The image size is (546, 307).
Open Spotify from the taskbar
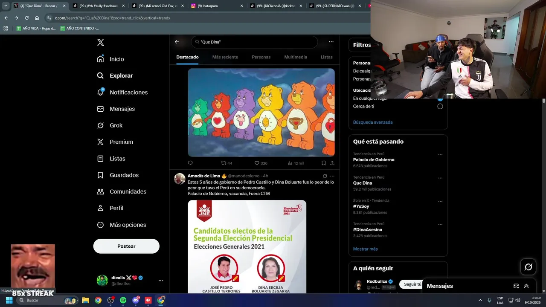[123, 300]
